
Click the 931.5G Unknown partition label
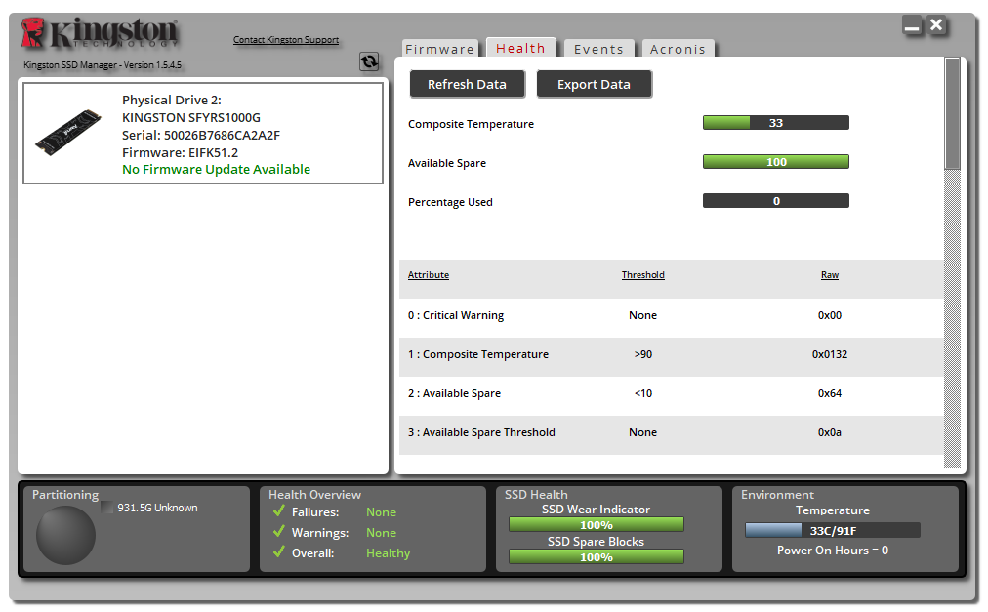point(157,508)
